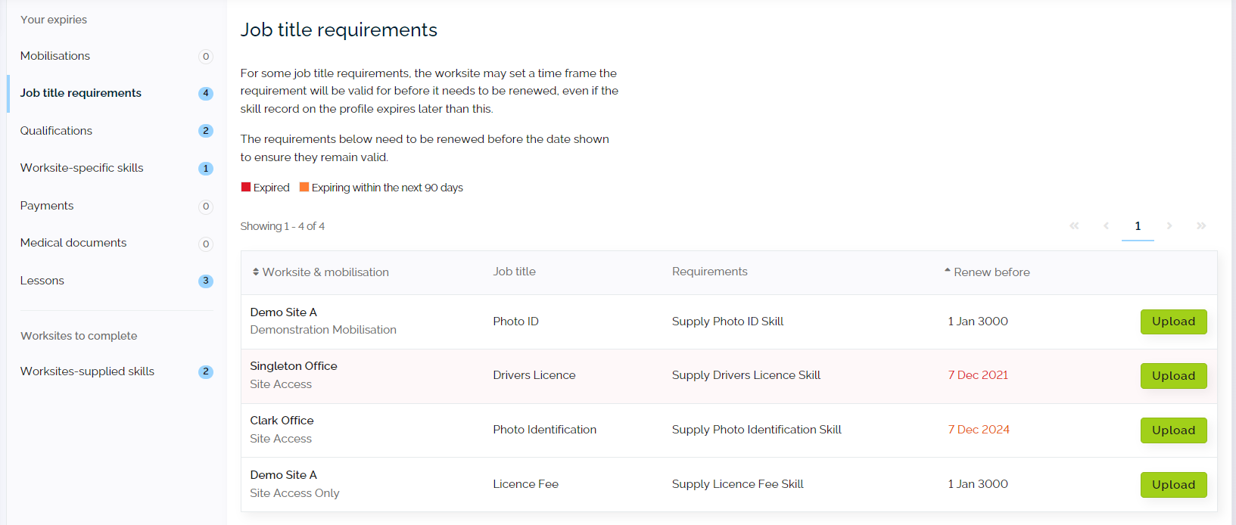Click the next page chevron
Image resolution: width=1236 pixels, height=525 pixels.
pyautogui.click(x=1169, y=226)
